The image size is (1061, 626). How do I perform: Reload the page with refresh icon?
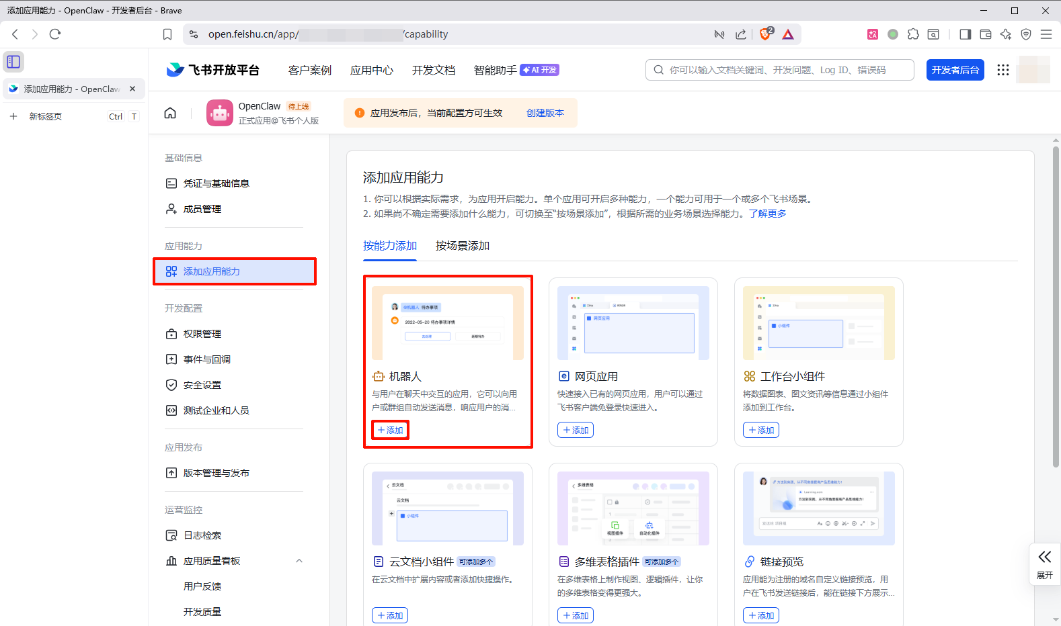point(55,34)
